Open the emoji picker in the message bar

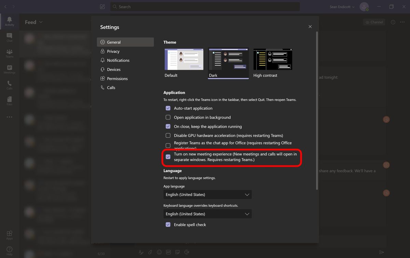(x=159, y=252)
